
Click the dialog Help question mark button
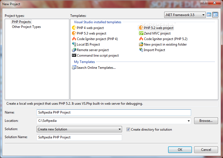coord(204,3)
